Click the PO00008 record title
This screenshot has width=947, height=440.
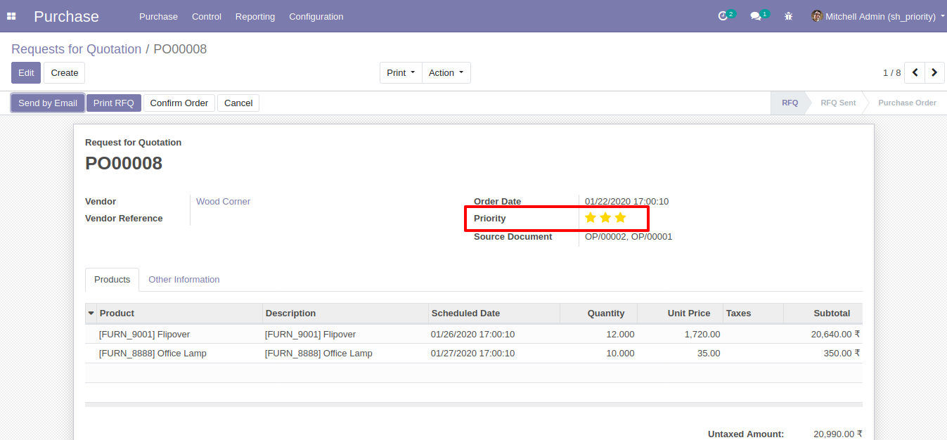(x=124, y=164)
